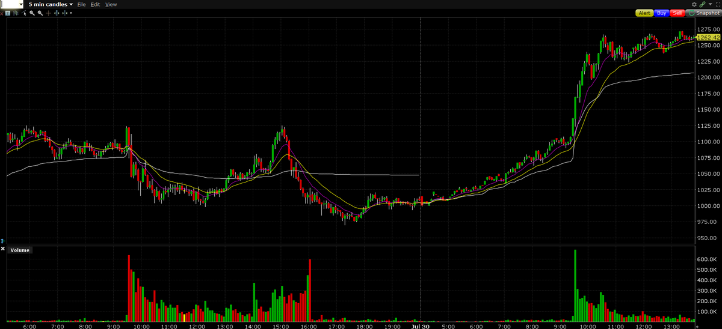Click the Snapshot refresh button
Image resolution: width=722 pixels, height=329 pixels.
click(x=703, y=13)
